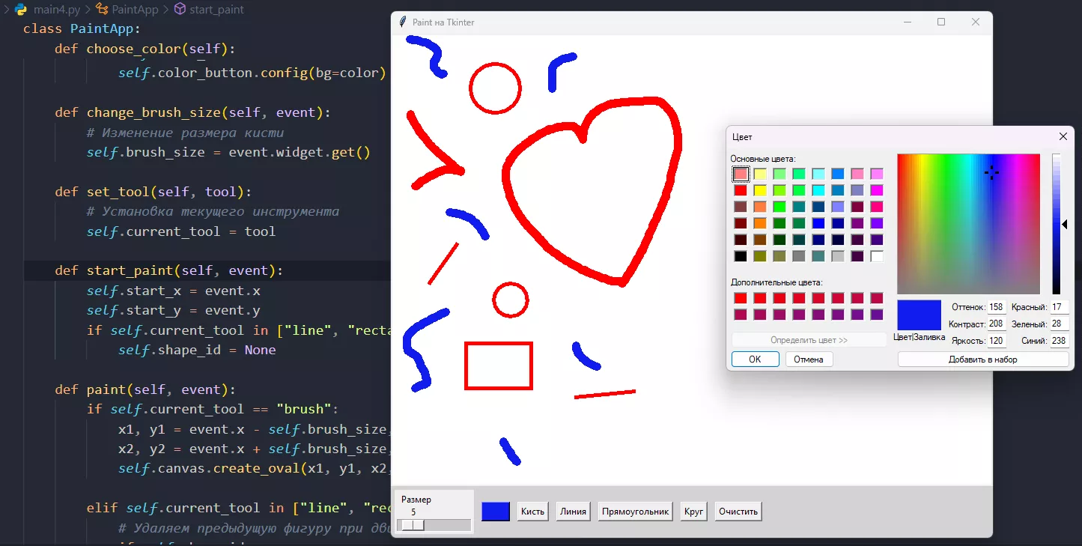The image size is (1082, 546).
Task: Select the Круг circle tool
Action: point(693,511)
